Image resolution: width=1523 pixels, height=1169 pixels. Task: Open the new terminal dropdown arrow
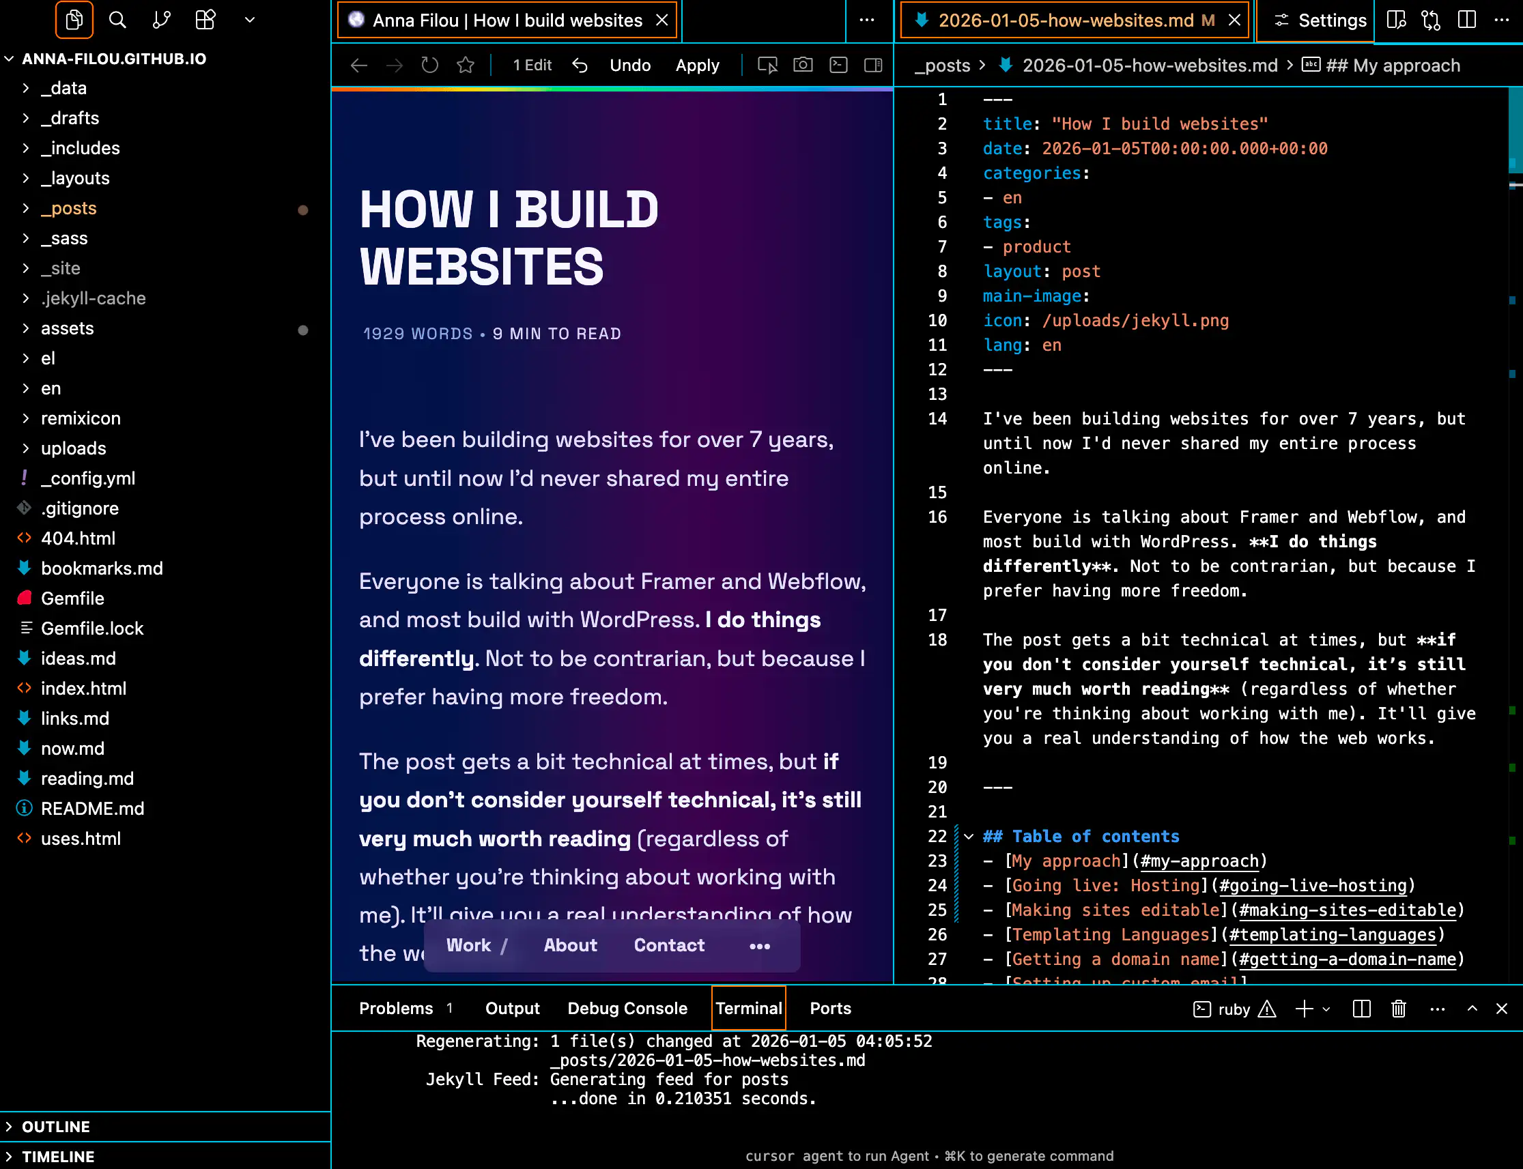[x=1326, y=1009]
